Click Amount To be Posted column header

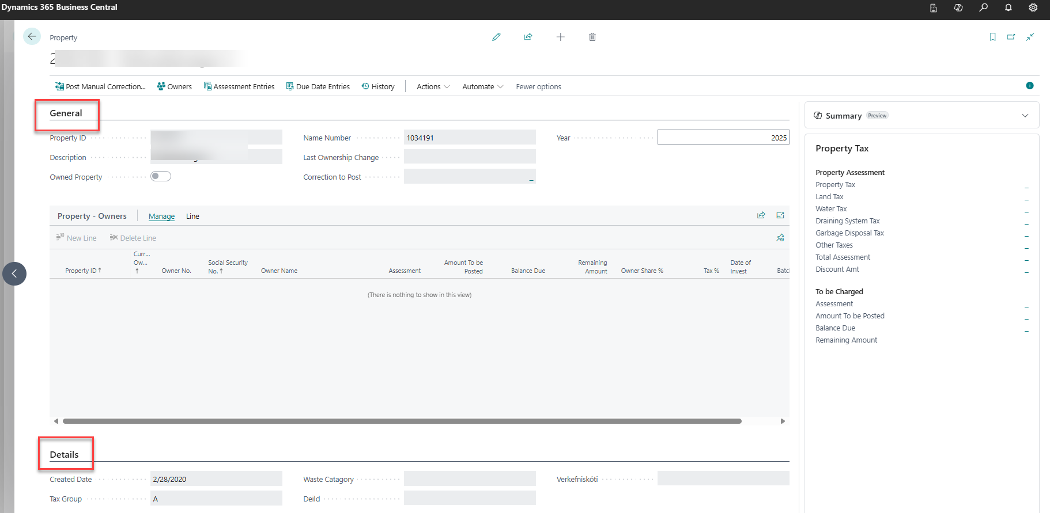tap(463, 267)
